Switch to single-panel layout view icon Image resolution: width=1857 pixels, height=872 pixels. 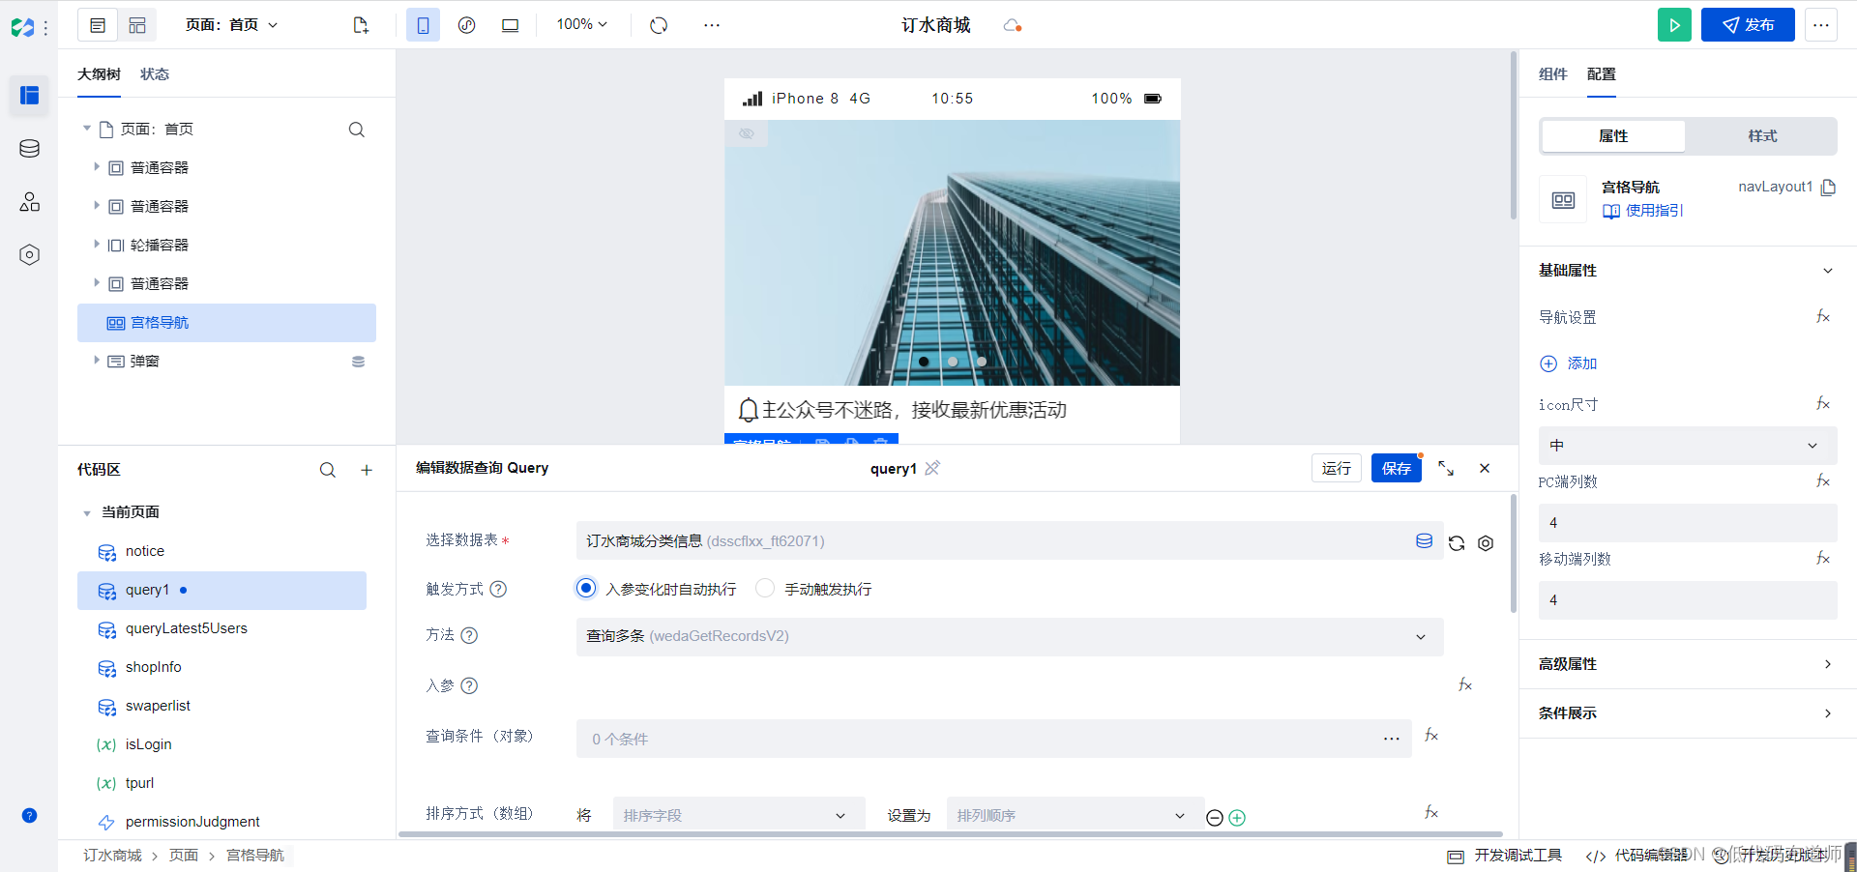[x=98, y=25]
